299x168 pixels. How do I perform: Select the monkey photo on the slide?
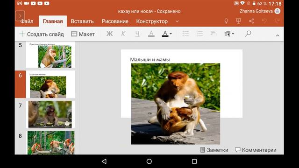(176, 104)
